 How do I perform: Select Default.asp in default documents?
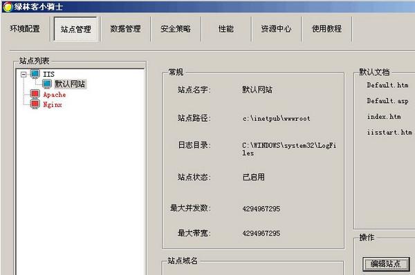pos(387,101)
